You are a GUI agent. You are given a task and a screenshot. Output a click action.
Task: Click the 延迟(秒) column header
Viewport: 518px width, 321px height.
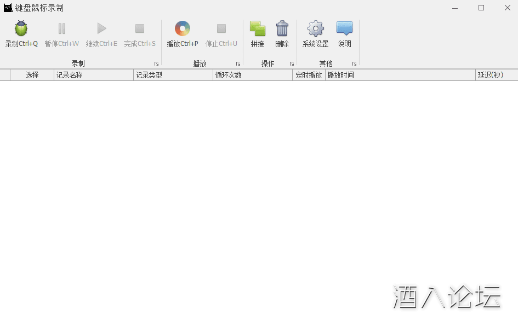[x=496, y=75]
